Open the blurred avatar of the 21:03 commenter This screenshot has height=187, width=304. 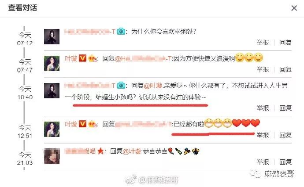52,156
